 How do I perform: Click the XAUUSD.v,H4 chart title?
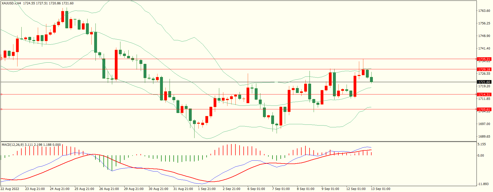[x=12, y=3]
